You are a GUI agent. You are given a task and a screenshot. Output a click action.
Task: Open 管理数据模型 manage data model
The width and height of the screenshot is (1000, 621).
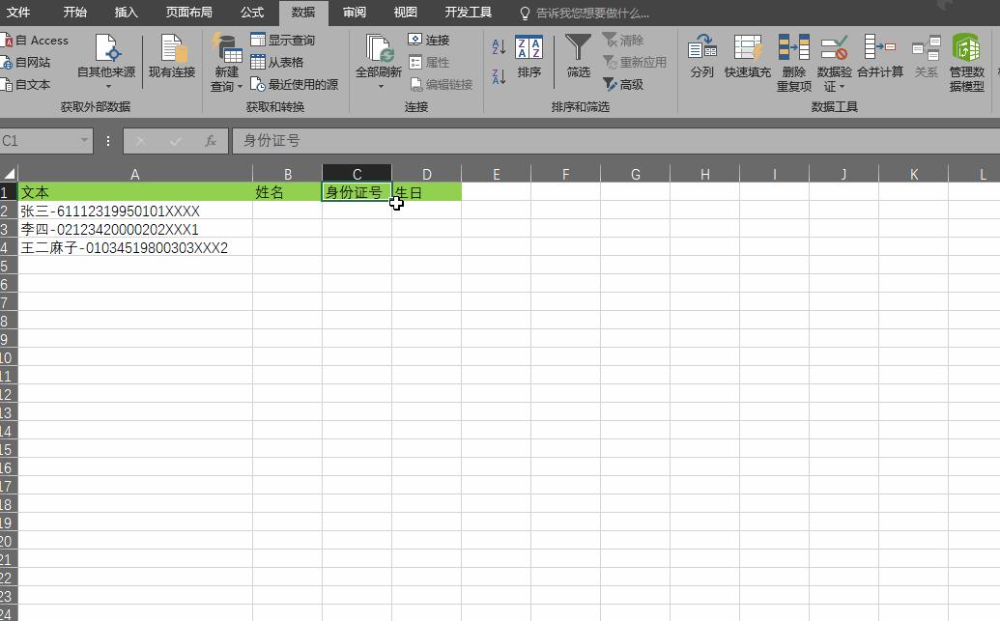click(x=967, y=63)
